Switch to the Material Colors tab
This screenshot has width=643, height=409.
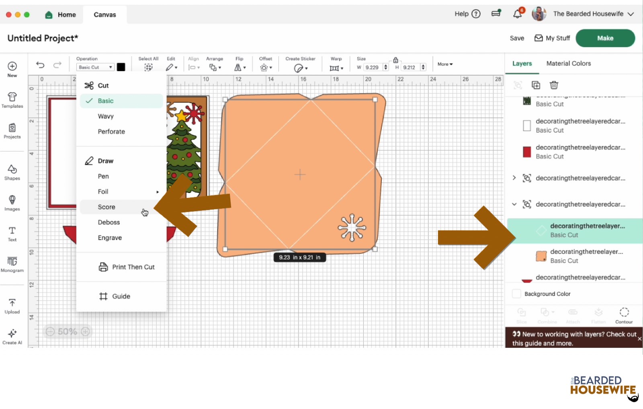coord(568,64)
